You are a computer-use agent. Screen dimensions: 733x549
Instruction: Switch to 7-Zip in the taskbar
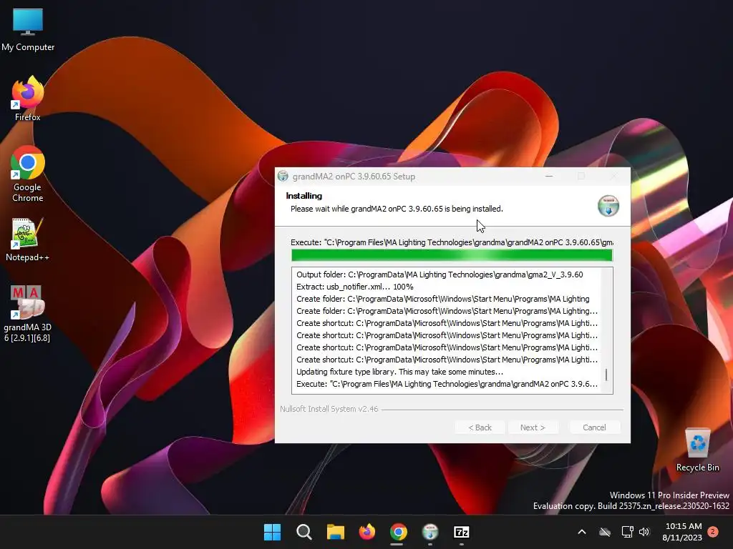(x=462, y=532)
